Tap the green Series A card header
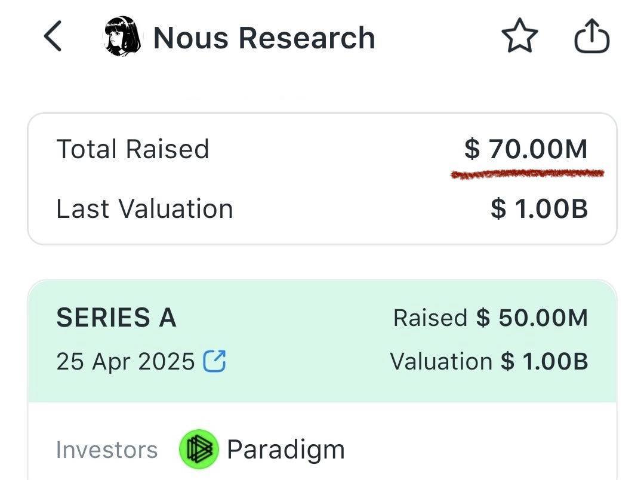644x480 pixels. click(322, 341)
